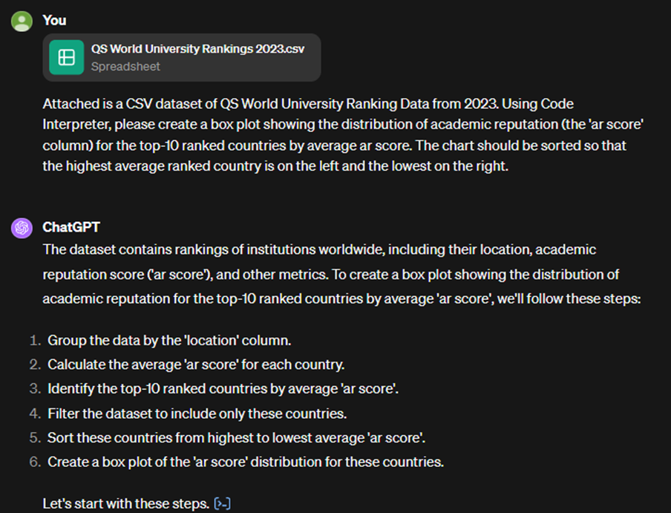671x513 pixels.
Task: Click the "ChatGPT" sender name
Action: [71, 227]
